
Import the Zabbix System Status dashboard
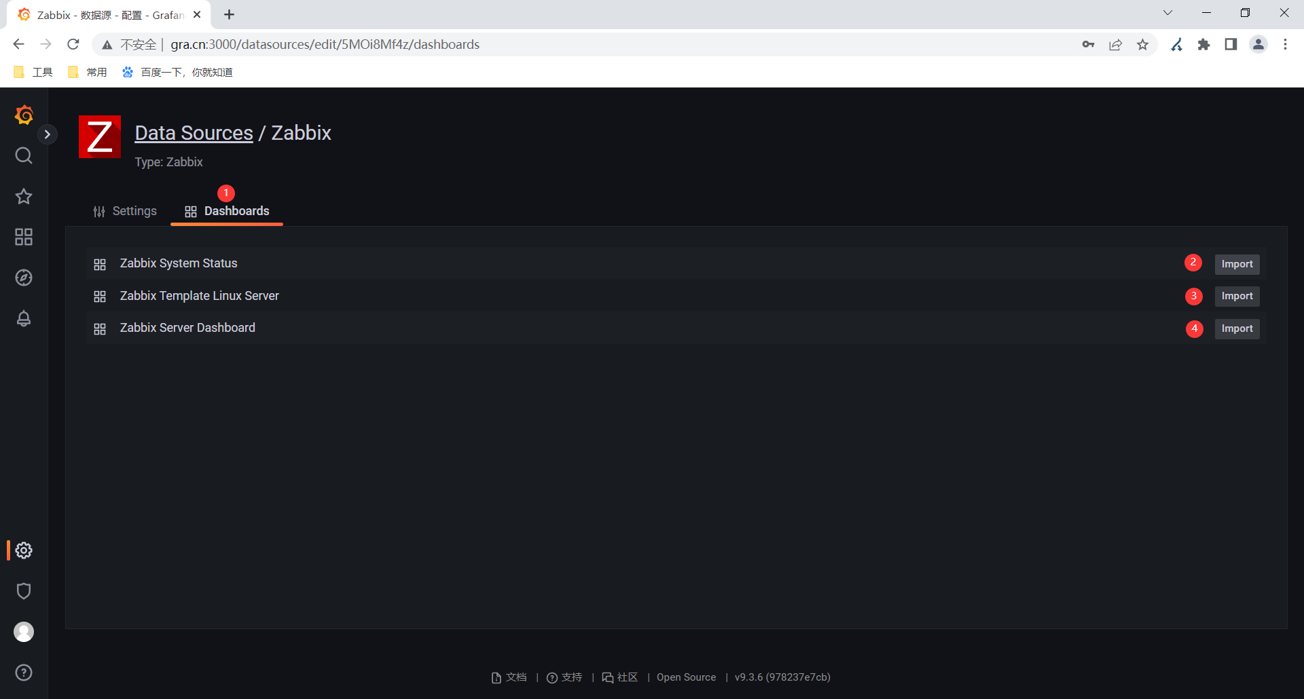1237,264
